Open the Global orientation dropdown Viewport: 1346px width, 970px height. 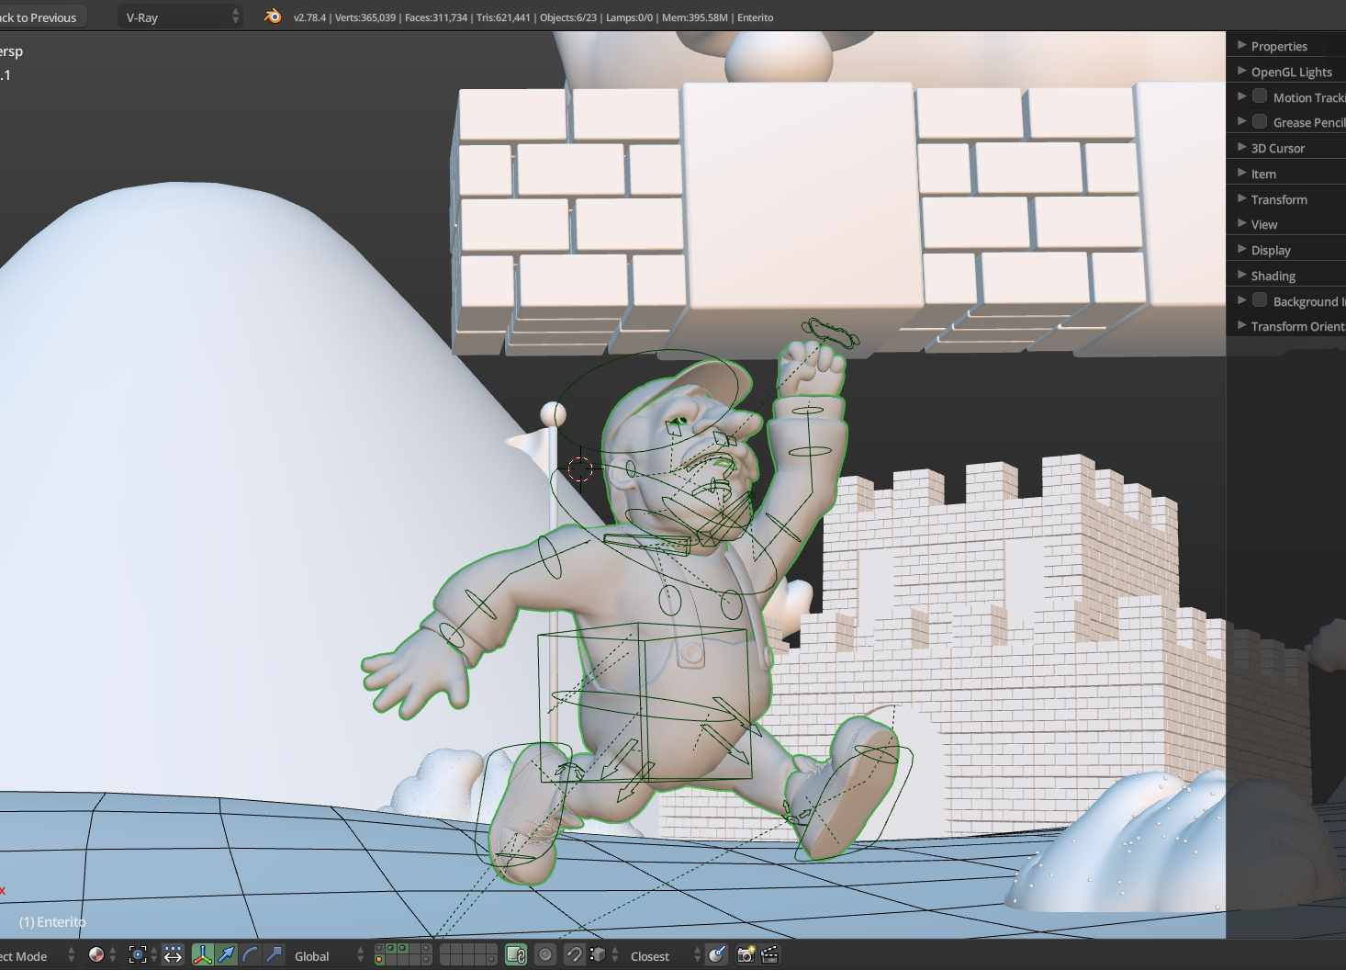point(327,955)
